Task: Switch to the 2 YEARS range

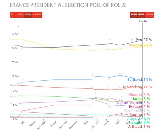Action: tap(19, 15)
